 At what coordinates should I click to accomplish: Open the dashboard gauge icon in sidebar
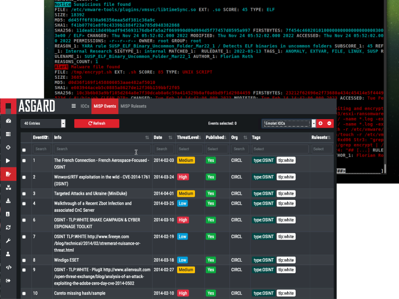click(8, 121)
